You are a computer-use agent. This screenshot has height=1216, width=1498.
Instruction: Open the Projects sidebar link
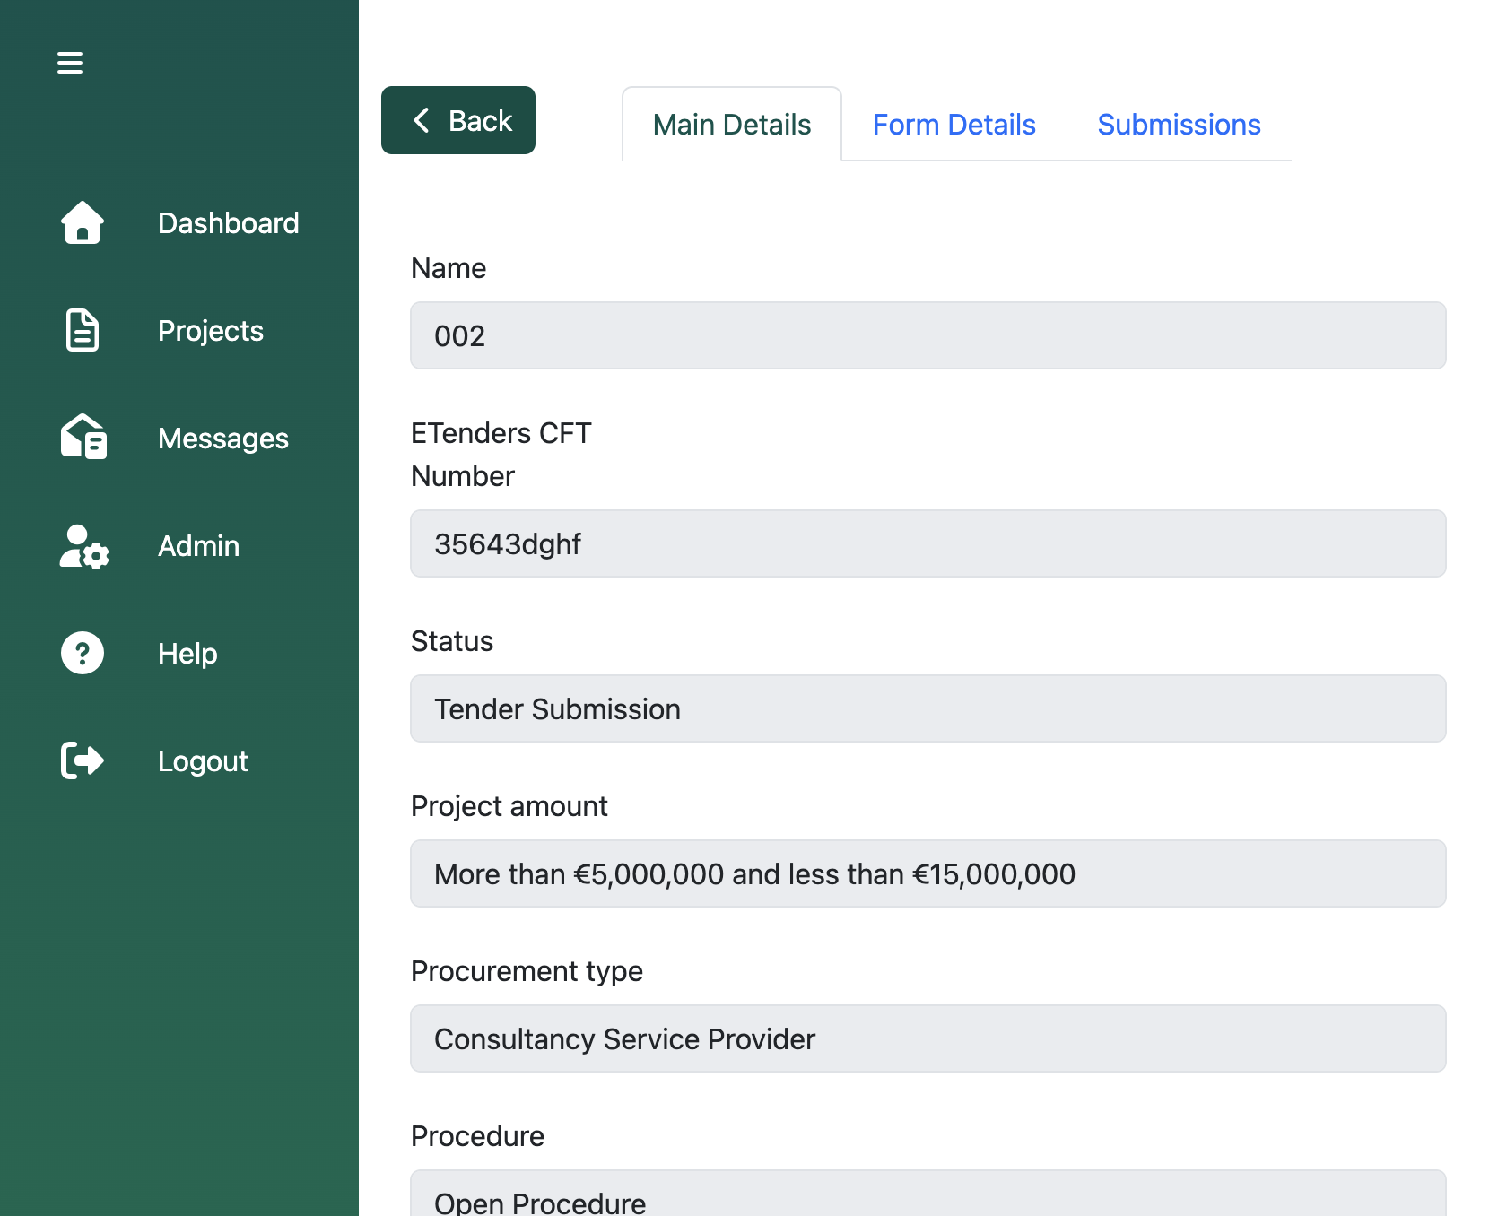point(211,331)
